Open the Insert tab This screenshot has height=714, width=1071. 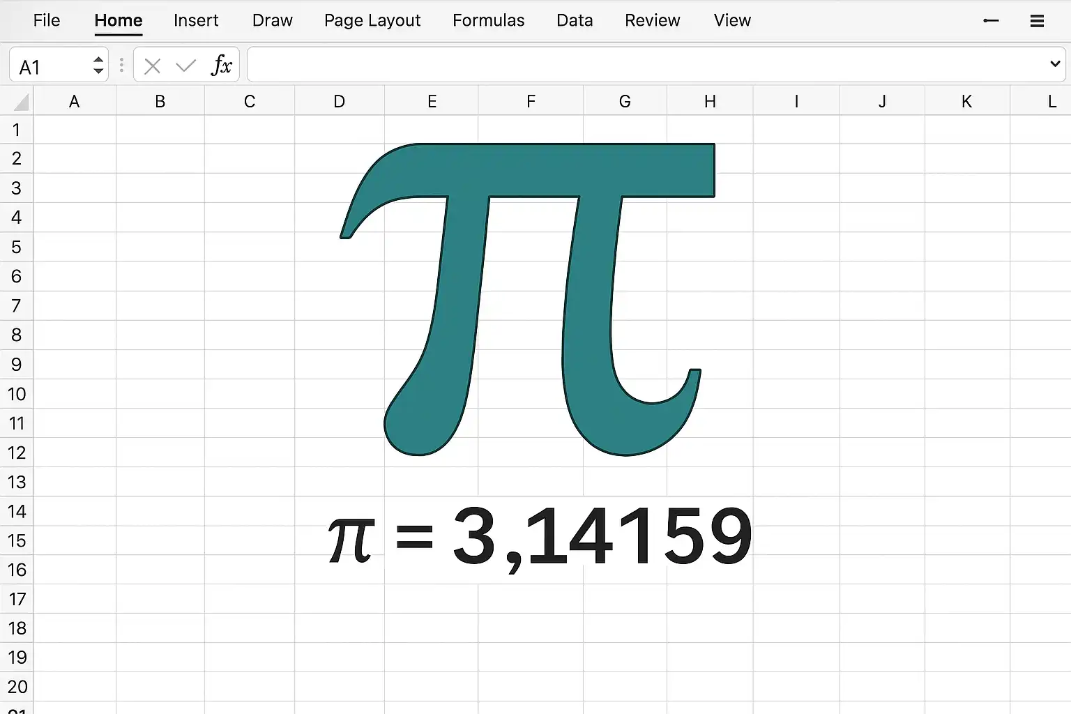[196, 20]
